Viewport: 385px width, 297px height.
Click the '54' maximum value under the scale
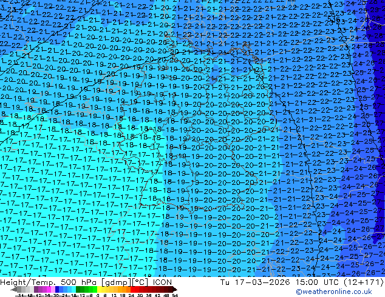point(175,295)
